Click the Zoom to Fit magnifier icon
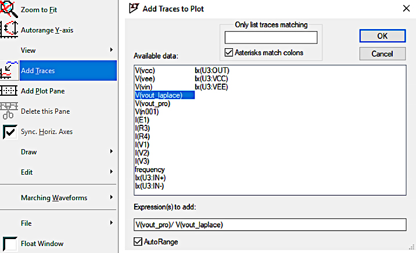 pos(9,9)
